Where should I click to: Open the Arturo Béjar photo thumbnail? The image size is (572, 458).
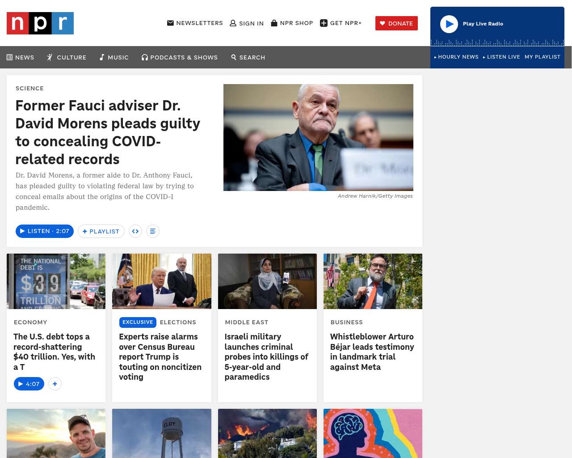pos(373,281)
